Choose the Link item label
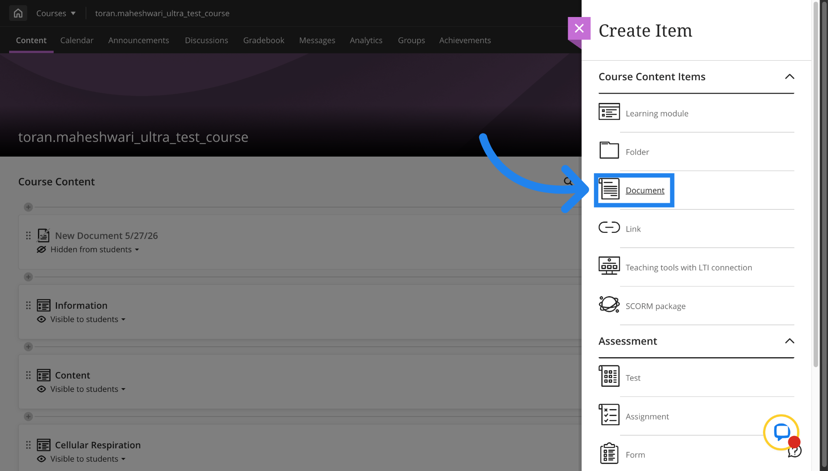The image size is (828, 471). (x=633, y=229)
